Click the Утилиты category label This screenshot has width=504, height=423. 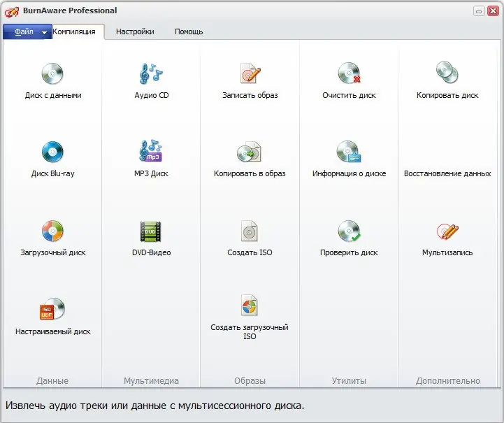click(x=349, y=381)
